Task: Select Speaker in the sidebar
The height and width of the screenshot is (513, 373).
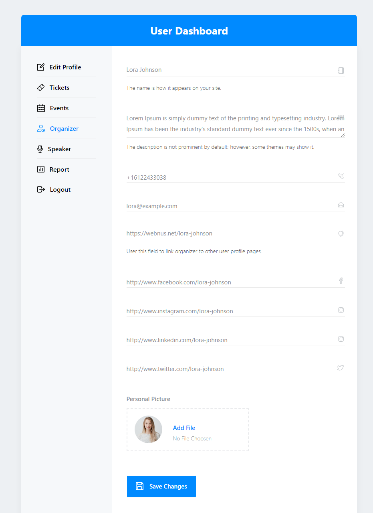Action: click(x=59, y=149)
